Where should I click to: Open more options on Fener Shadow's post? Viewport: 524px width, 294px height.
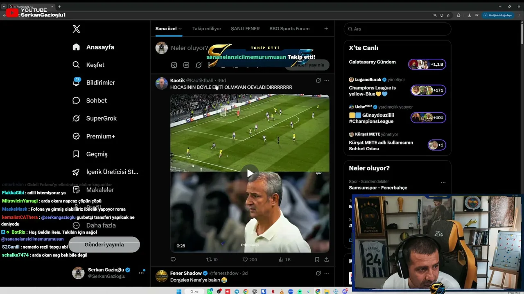[326, 273]
